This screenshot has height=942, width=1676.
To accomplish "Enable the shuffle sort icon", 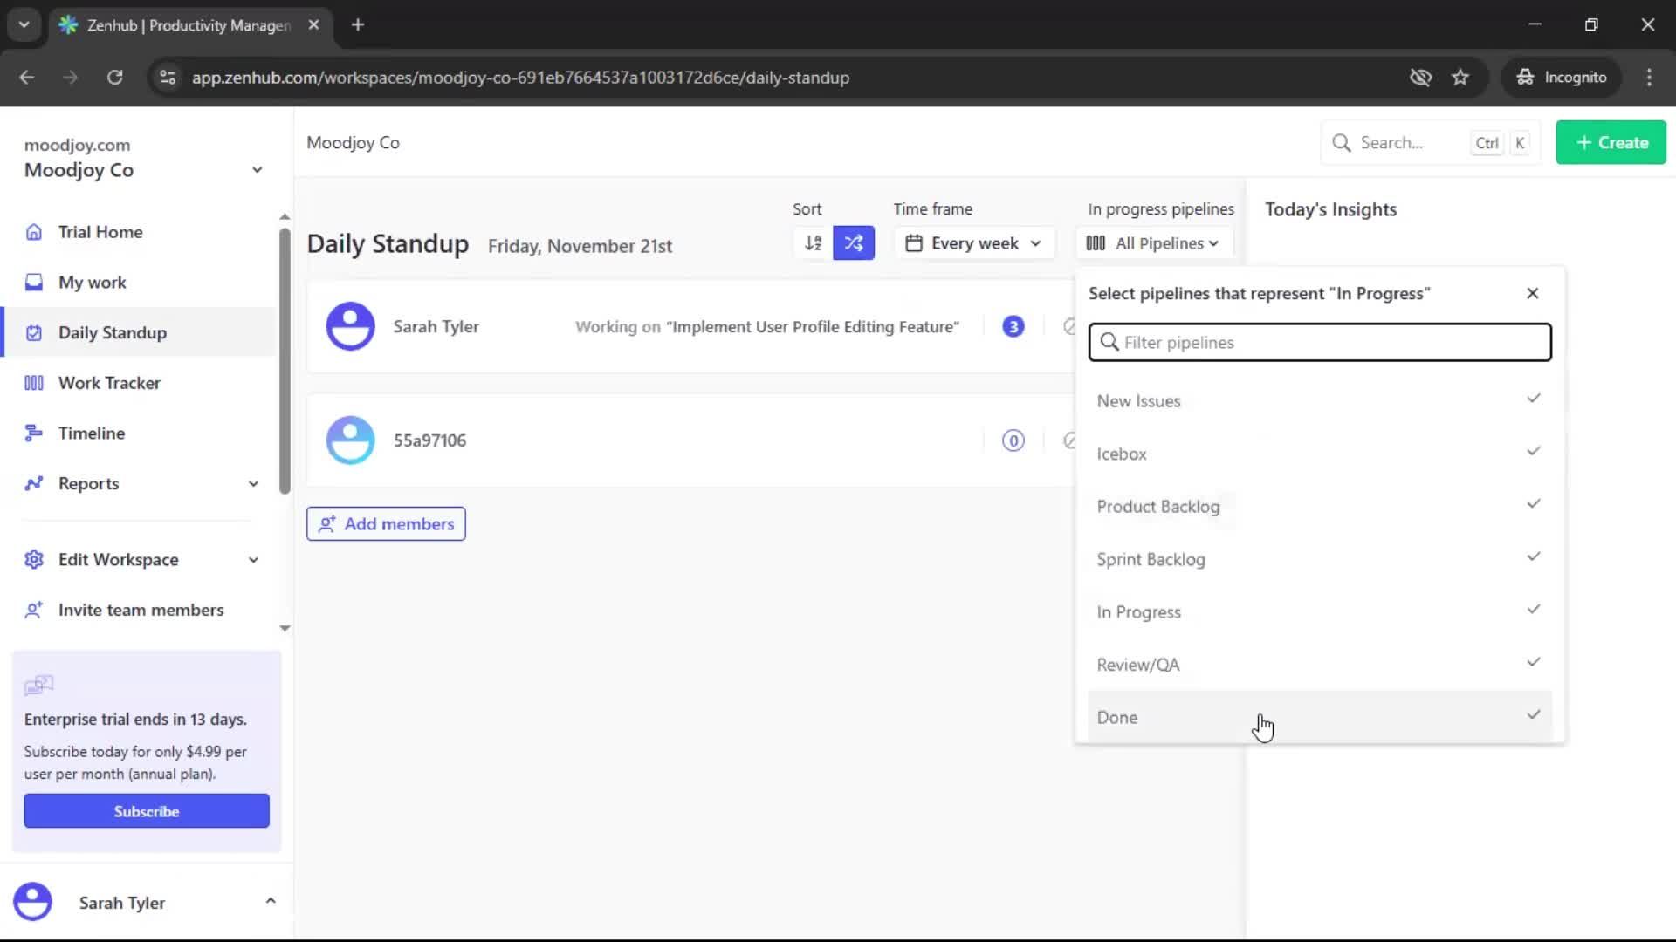I will [854, 242].
